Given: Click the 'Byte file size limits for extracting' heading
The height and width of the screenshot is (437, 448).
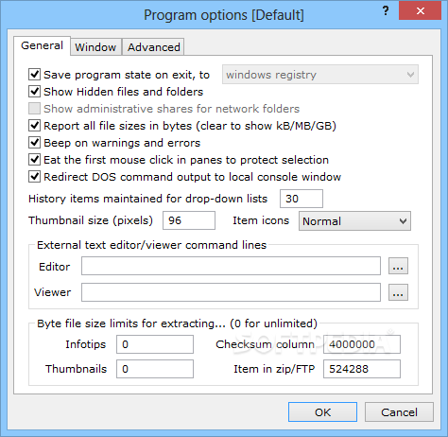Looking at the screenshot, I should point(177,323).
